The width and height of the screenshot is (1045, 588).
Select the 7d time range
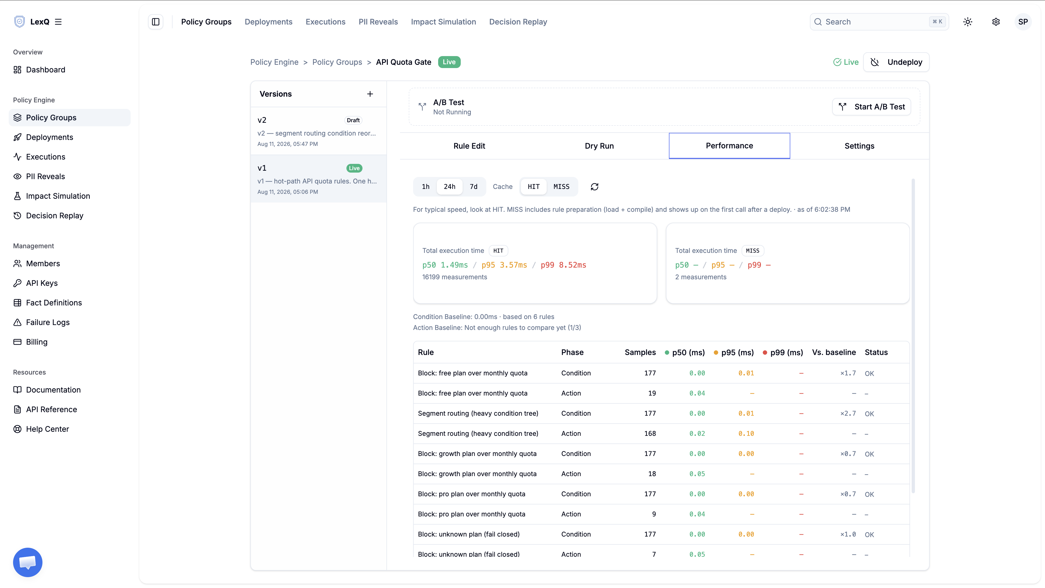[474, 187]
